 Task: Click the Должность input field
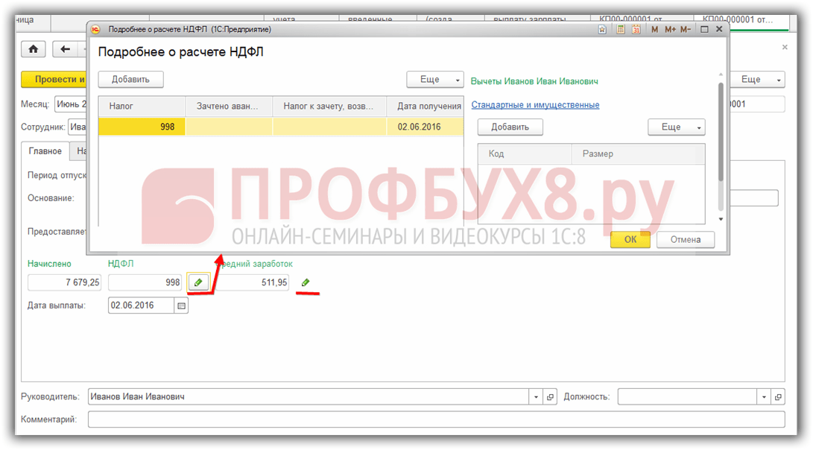point(687,397)
